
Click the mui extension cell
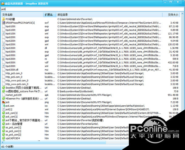pyautogui.click(x=46, y=70)
